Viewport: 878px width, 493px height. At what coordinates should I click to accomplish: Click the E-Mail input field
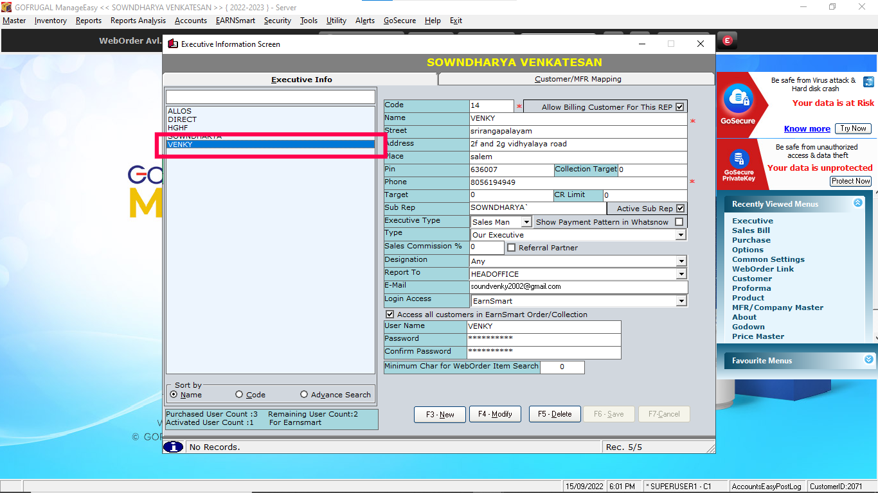[x=578, y=287]
